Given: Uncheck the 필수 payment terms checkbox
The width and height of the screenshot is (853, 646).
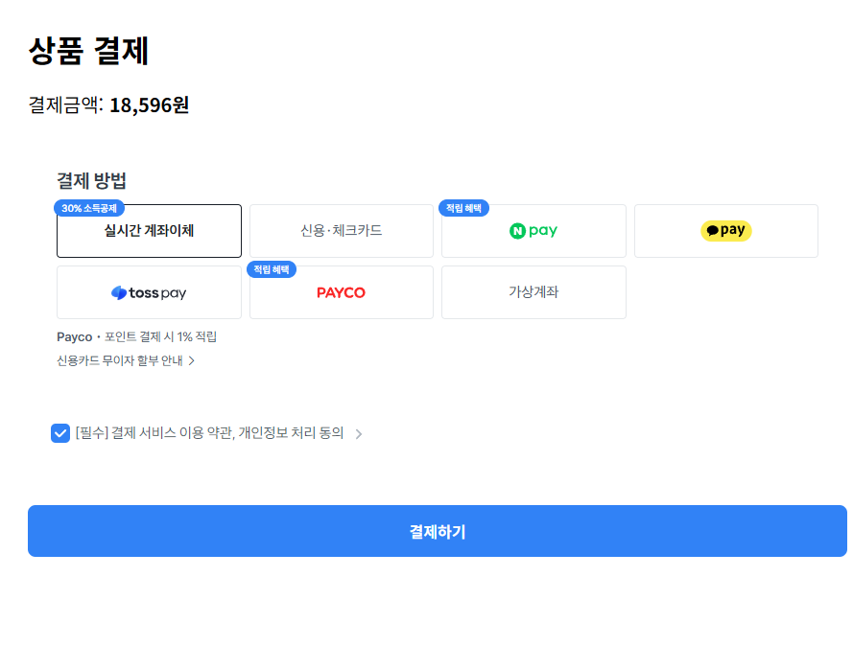Looking at the screenshot, I should click(60, 433).
